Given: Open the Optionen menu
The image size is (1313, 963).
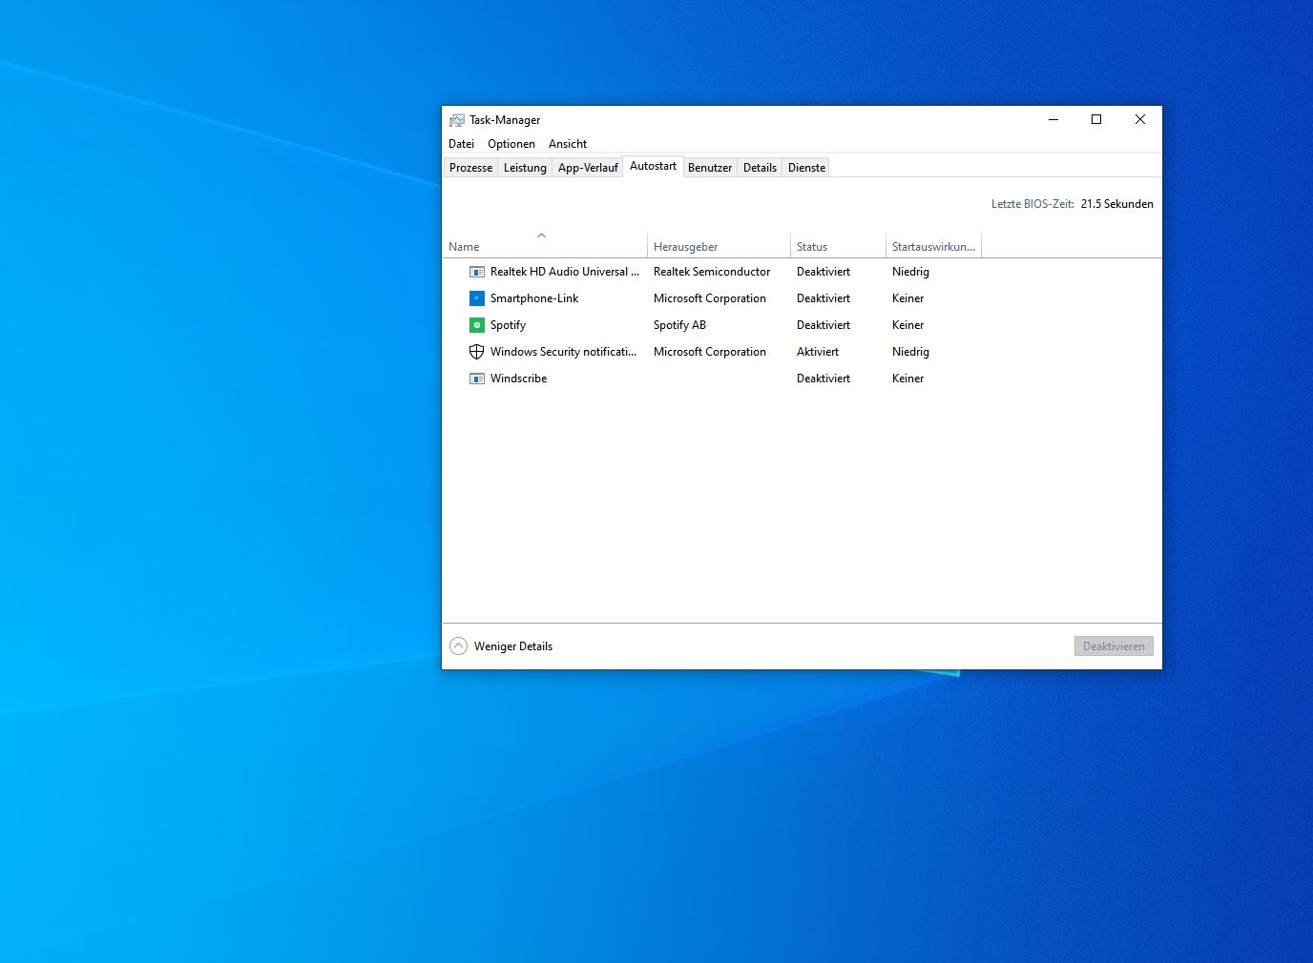Looking at the screenshot, I should point(511,144).
